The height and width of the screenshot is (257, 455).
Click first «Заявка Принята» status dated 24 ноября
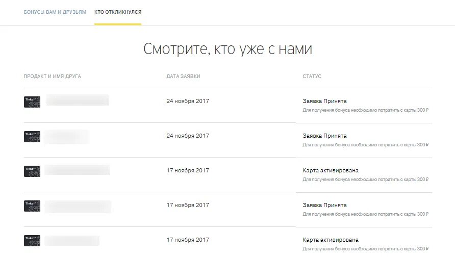click(x=324, y=101)
